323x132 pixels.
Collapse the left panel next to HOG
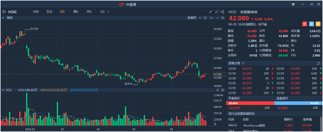pos(4,12)
